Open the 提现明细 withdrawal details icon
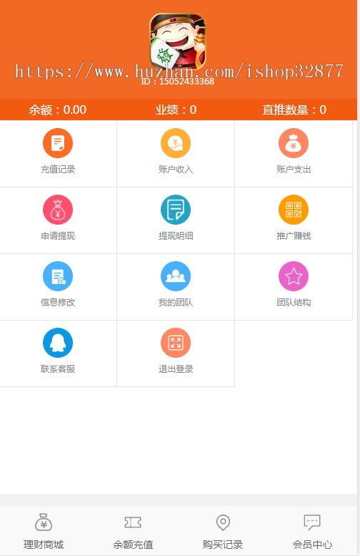 point(176,210)
